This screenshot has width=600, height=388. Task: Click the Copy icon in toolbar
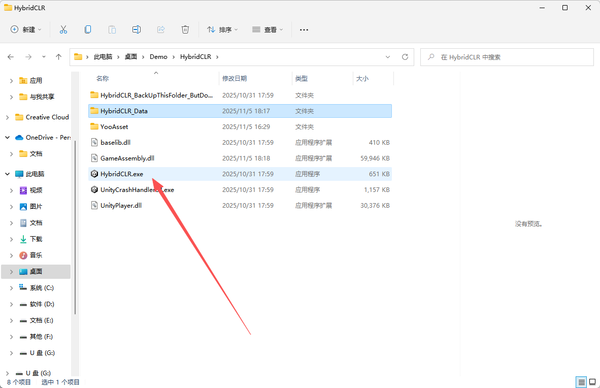tap(88, 29)
